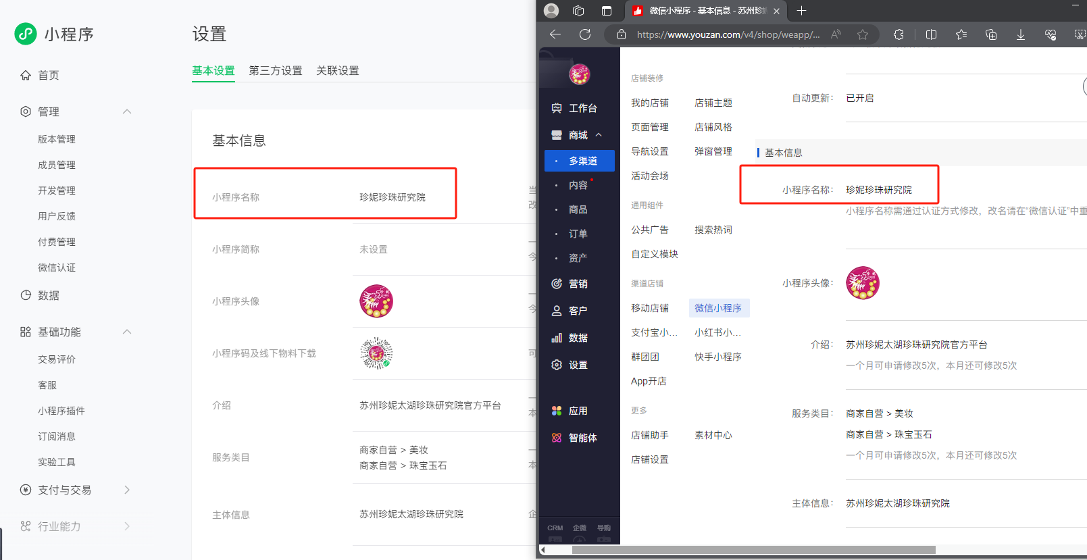The height and width of the screenshot is (560, 1087).
Task: Select 多渠道 in the Youzan sidebar
Action: [x=580, y=161]
